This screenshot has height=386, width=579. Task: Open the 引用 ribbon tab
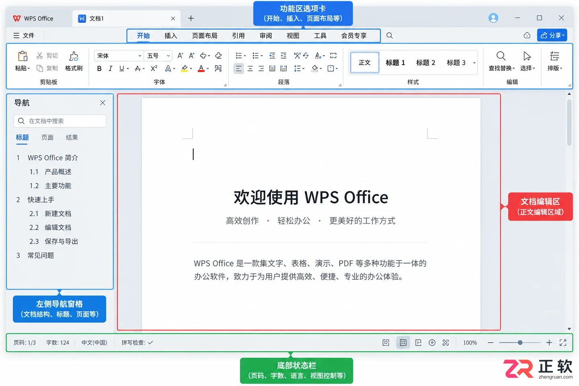[x=238, y=35]
